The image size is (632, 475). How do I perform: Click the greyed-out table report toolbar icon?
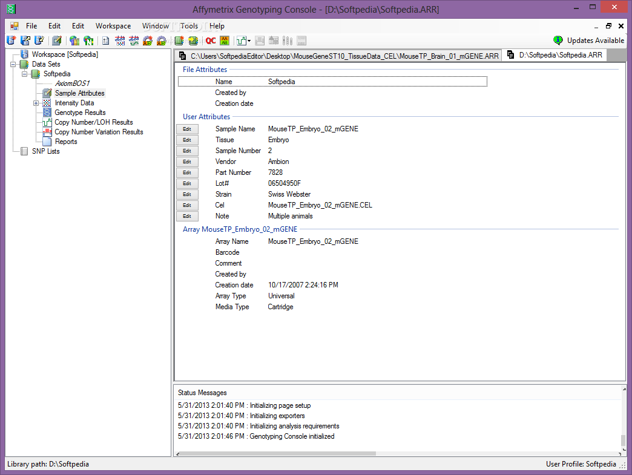(x=260, y=41)
